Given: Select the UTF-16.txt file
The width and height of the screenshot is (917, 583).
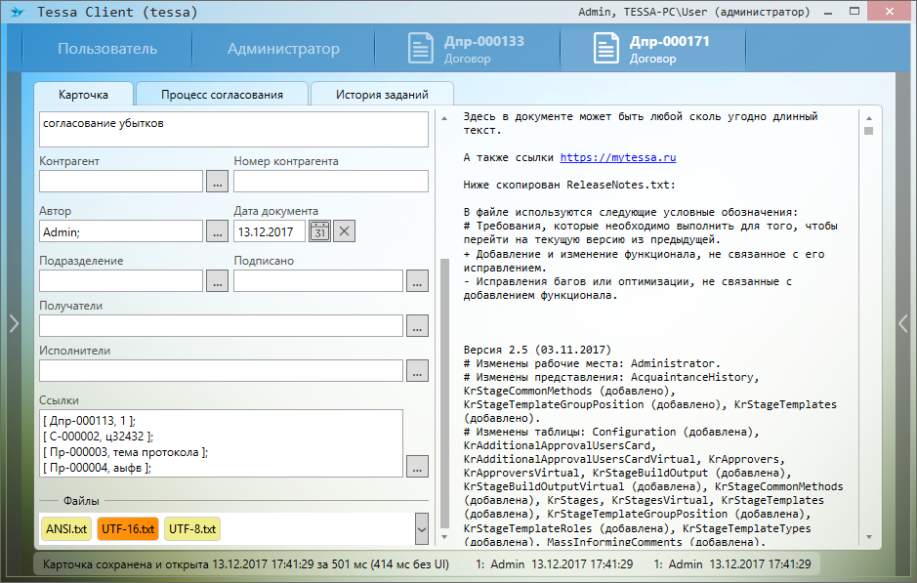Looking at the screenshot, I should pyautogui.click(x=128, y=529).
